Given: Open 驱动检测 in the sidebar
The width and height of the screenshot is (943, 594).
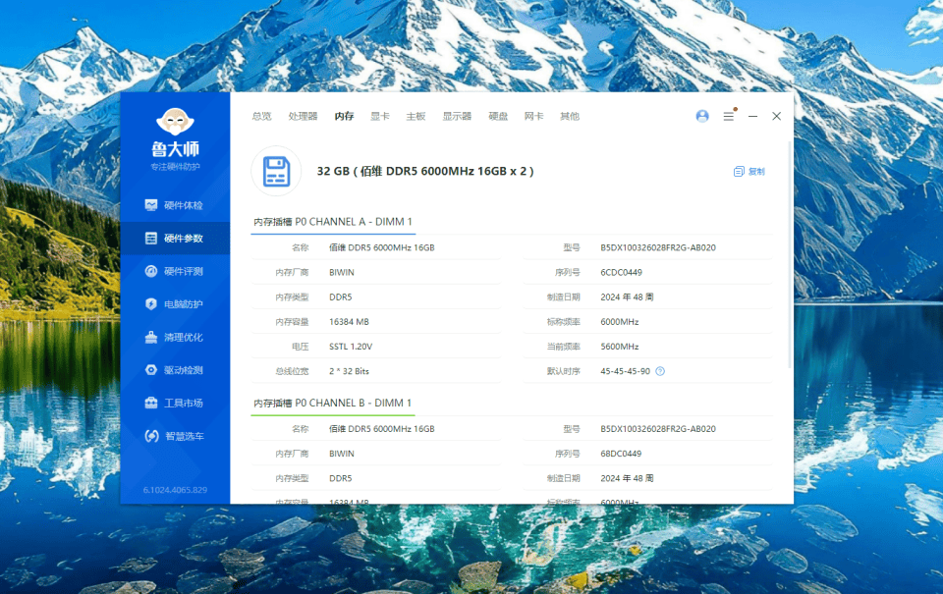Looking at the screenshot, I should [175, 370].
